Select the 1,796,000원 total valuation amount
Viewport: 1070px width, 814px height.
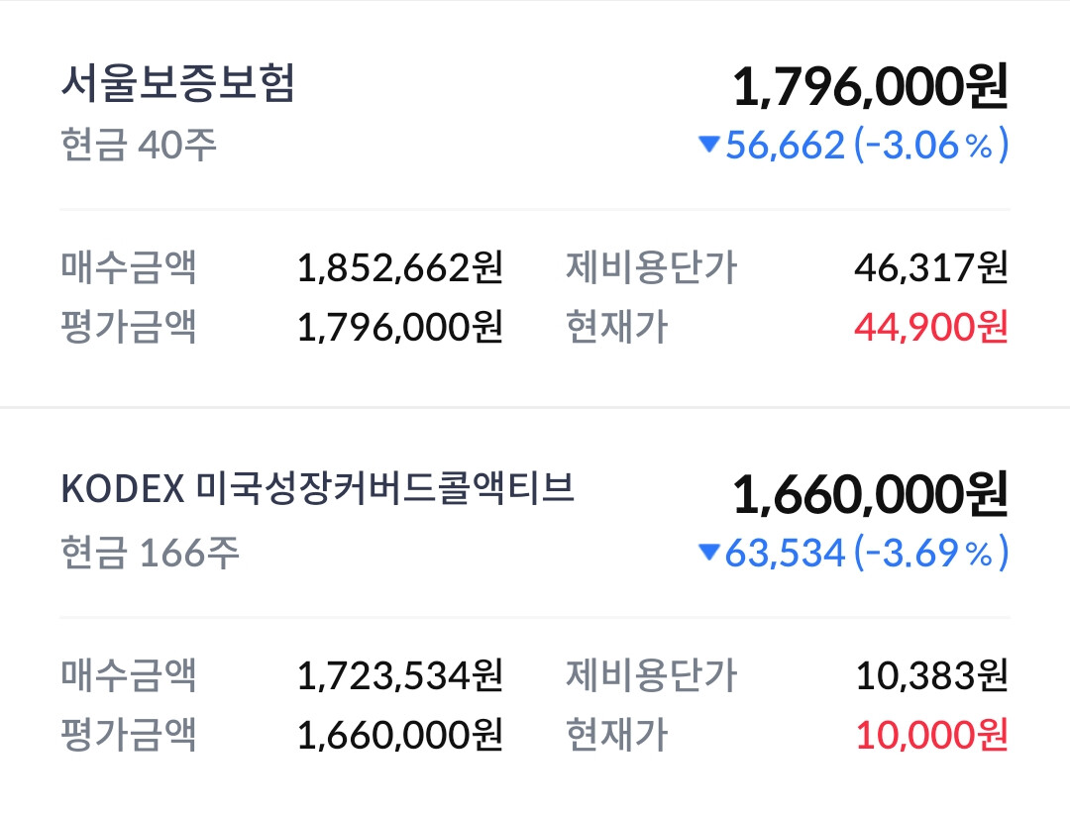tap(870, 87)
